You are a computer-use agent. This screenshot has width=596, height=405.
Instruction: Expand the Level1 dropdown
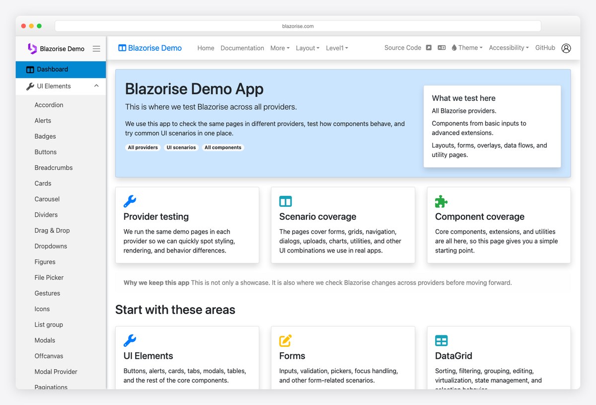point(337,48)
